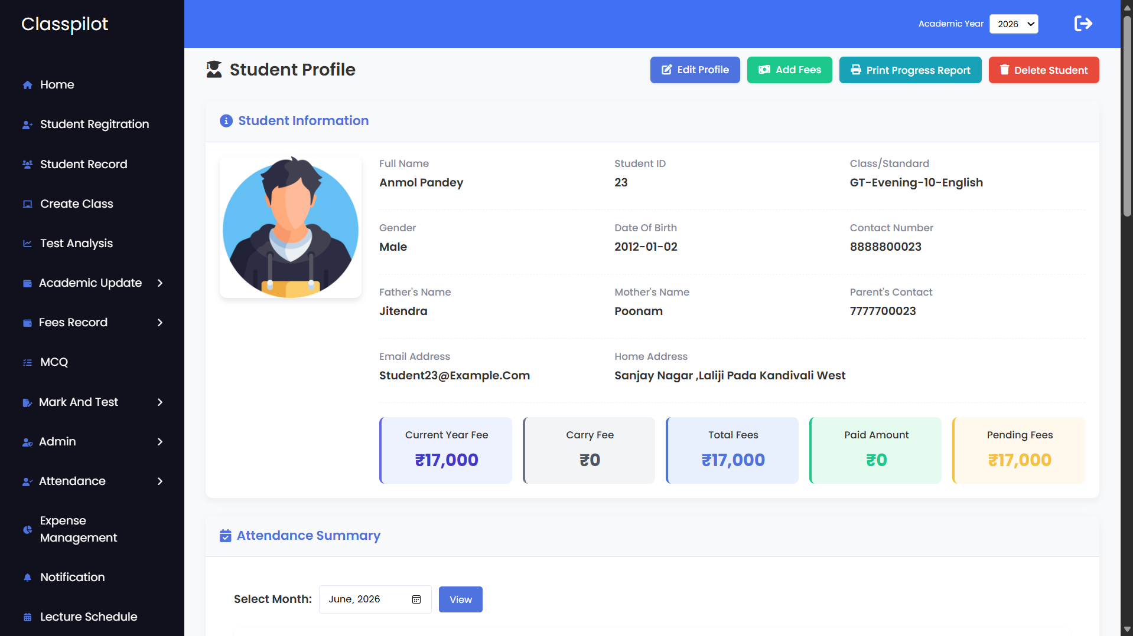The height and width of the screenshot is (636, 1133).
Task: Click money icon on Add Fees button
Action: [764, 70]
